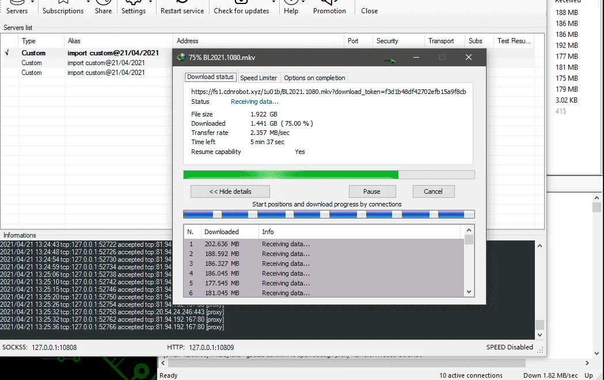The image size is (604, 380).
Task: Click the Share toolbar button
Action: click(x=103, y=7)
